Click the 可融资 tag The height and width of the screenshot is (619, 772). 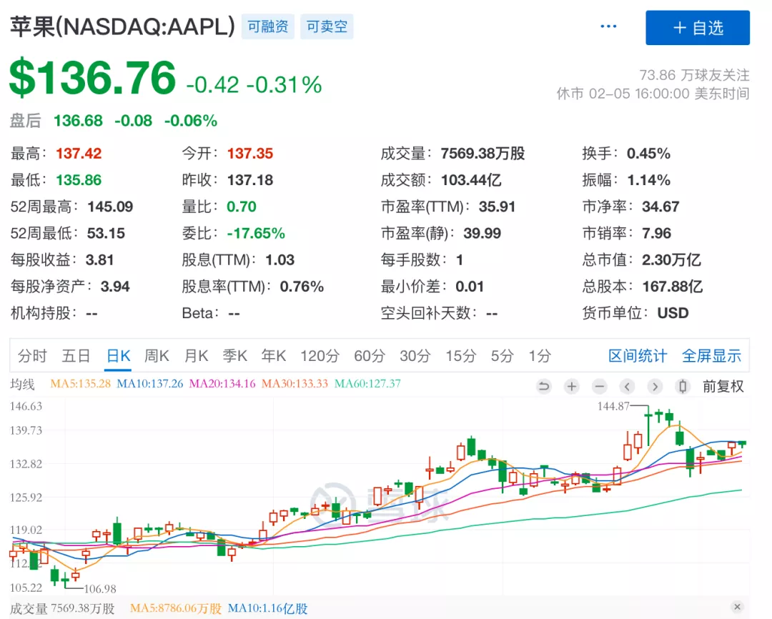pos(268,26)
